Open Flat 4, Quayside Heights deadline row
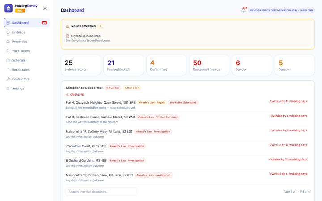Image resolution: width=322 pixels, height=201 pixels. click(x=187, y=105)
